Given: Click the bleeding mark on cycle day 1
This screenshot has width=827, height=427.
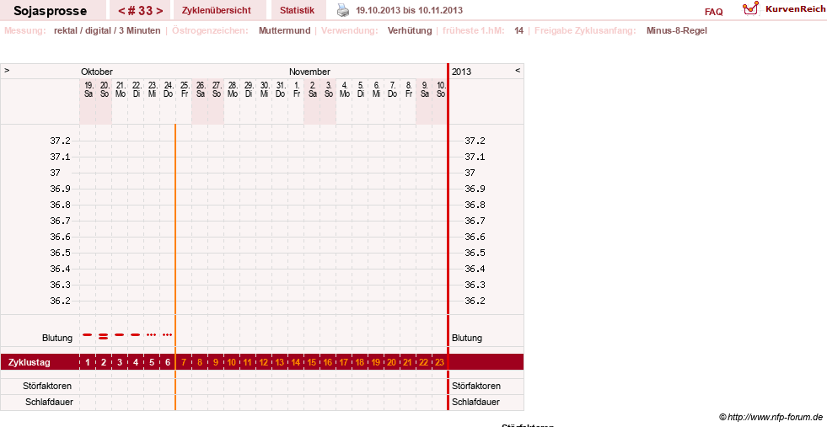Looking at the screenshot, I should (88, 334).
